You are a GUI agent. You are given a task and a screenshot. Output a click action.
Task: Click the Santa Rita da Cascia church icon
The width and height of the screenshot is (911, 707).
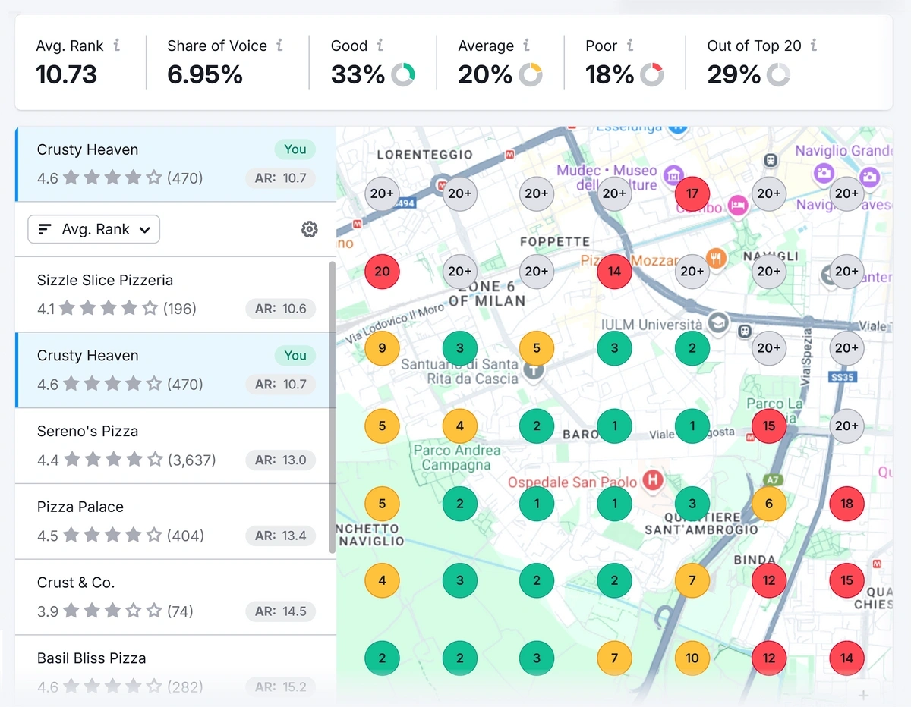tap(534, 371)
